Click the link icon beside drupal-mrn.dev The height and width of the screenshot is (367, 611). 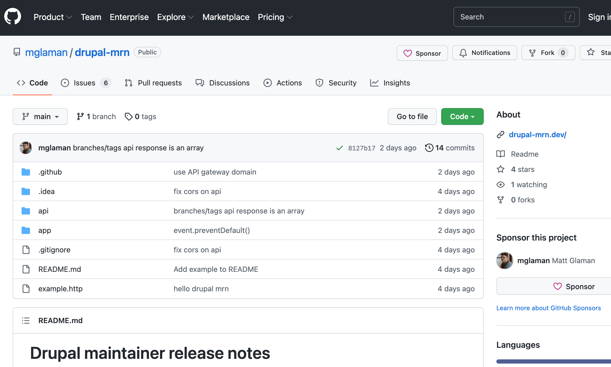click(501, 135)
